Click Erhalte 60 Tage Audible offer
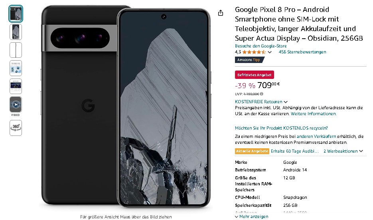The image size is (373, 220). pyautogui.click(x=294, y=151)
